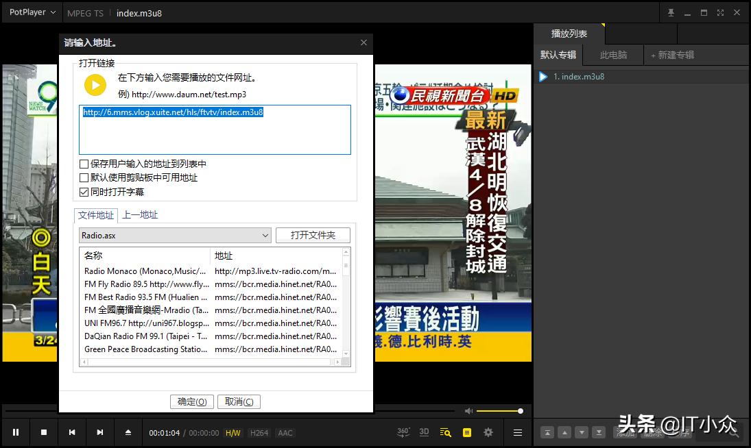Click the open/eject file icon

coord(128,432)
